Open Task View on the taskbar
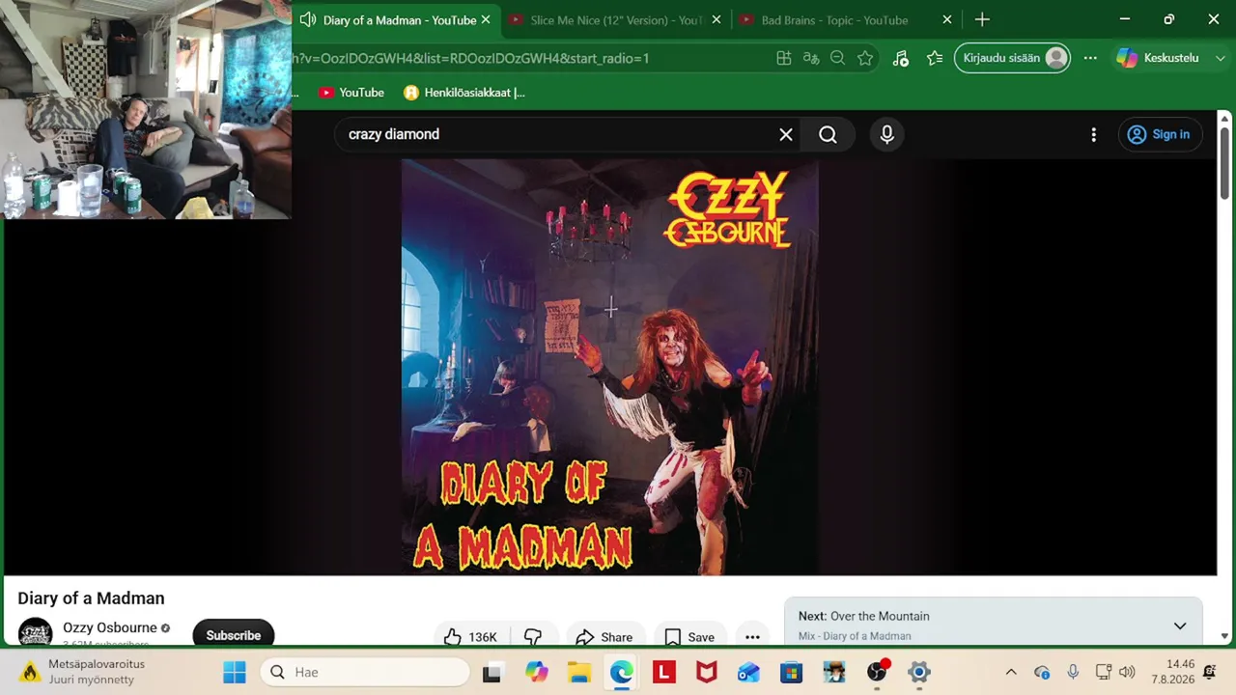The height and width of the screenshot is (695, 1236). tap(492, 672)
